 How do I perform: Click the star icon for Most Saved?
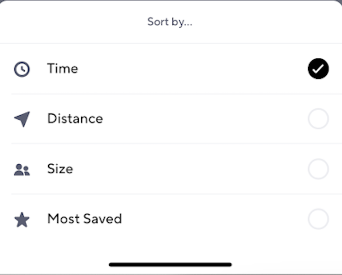pos(22,220)
